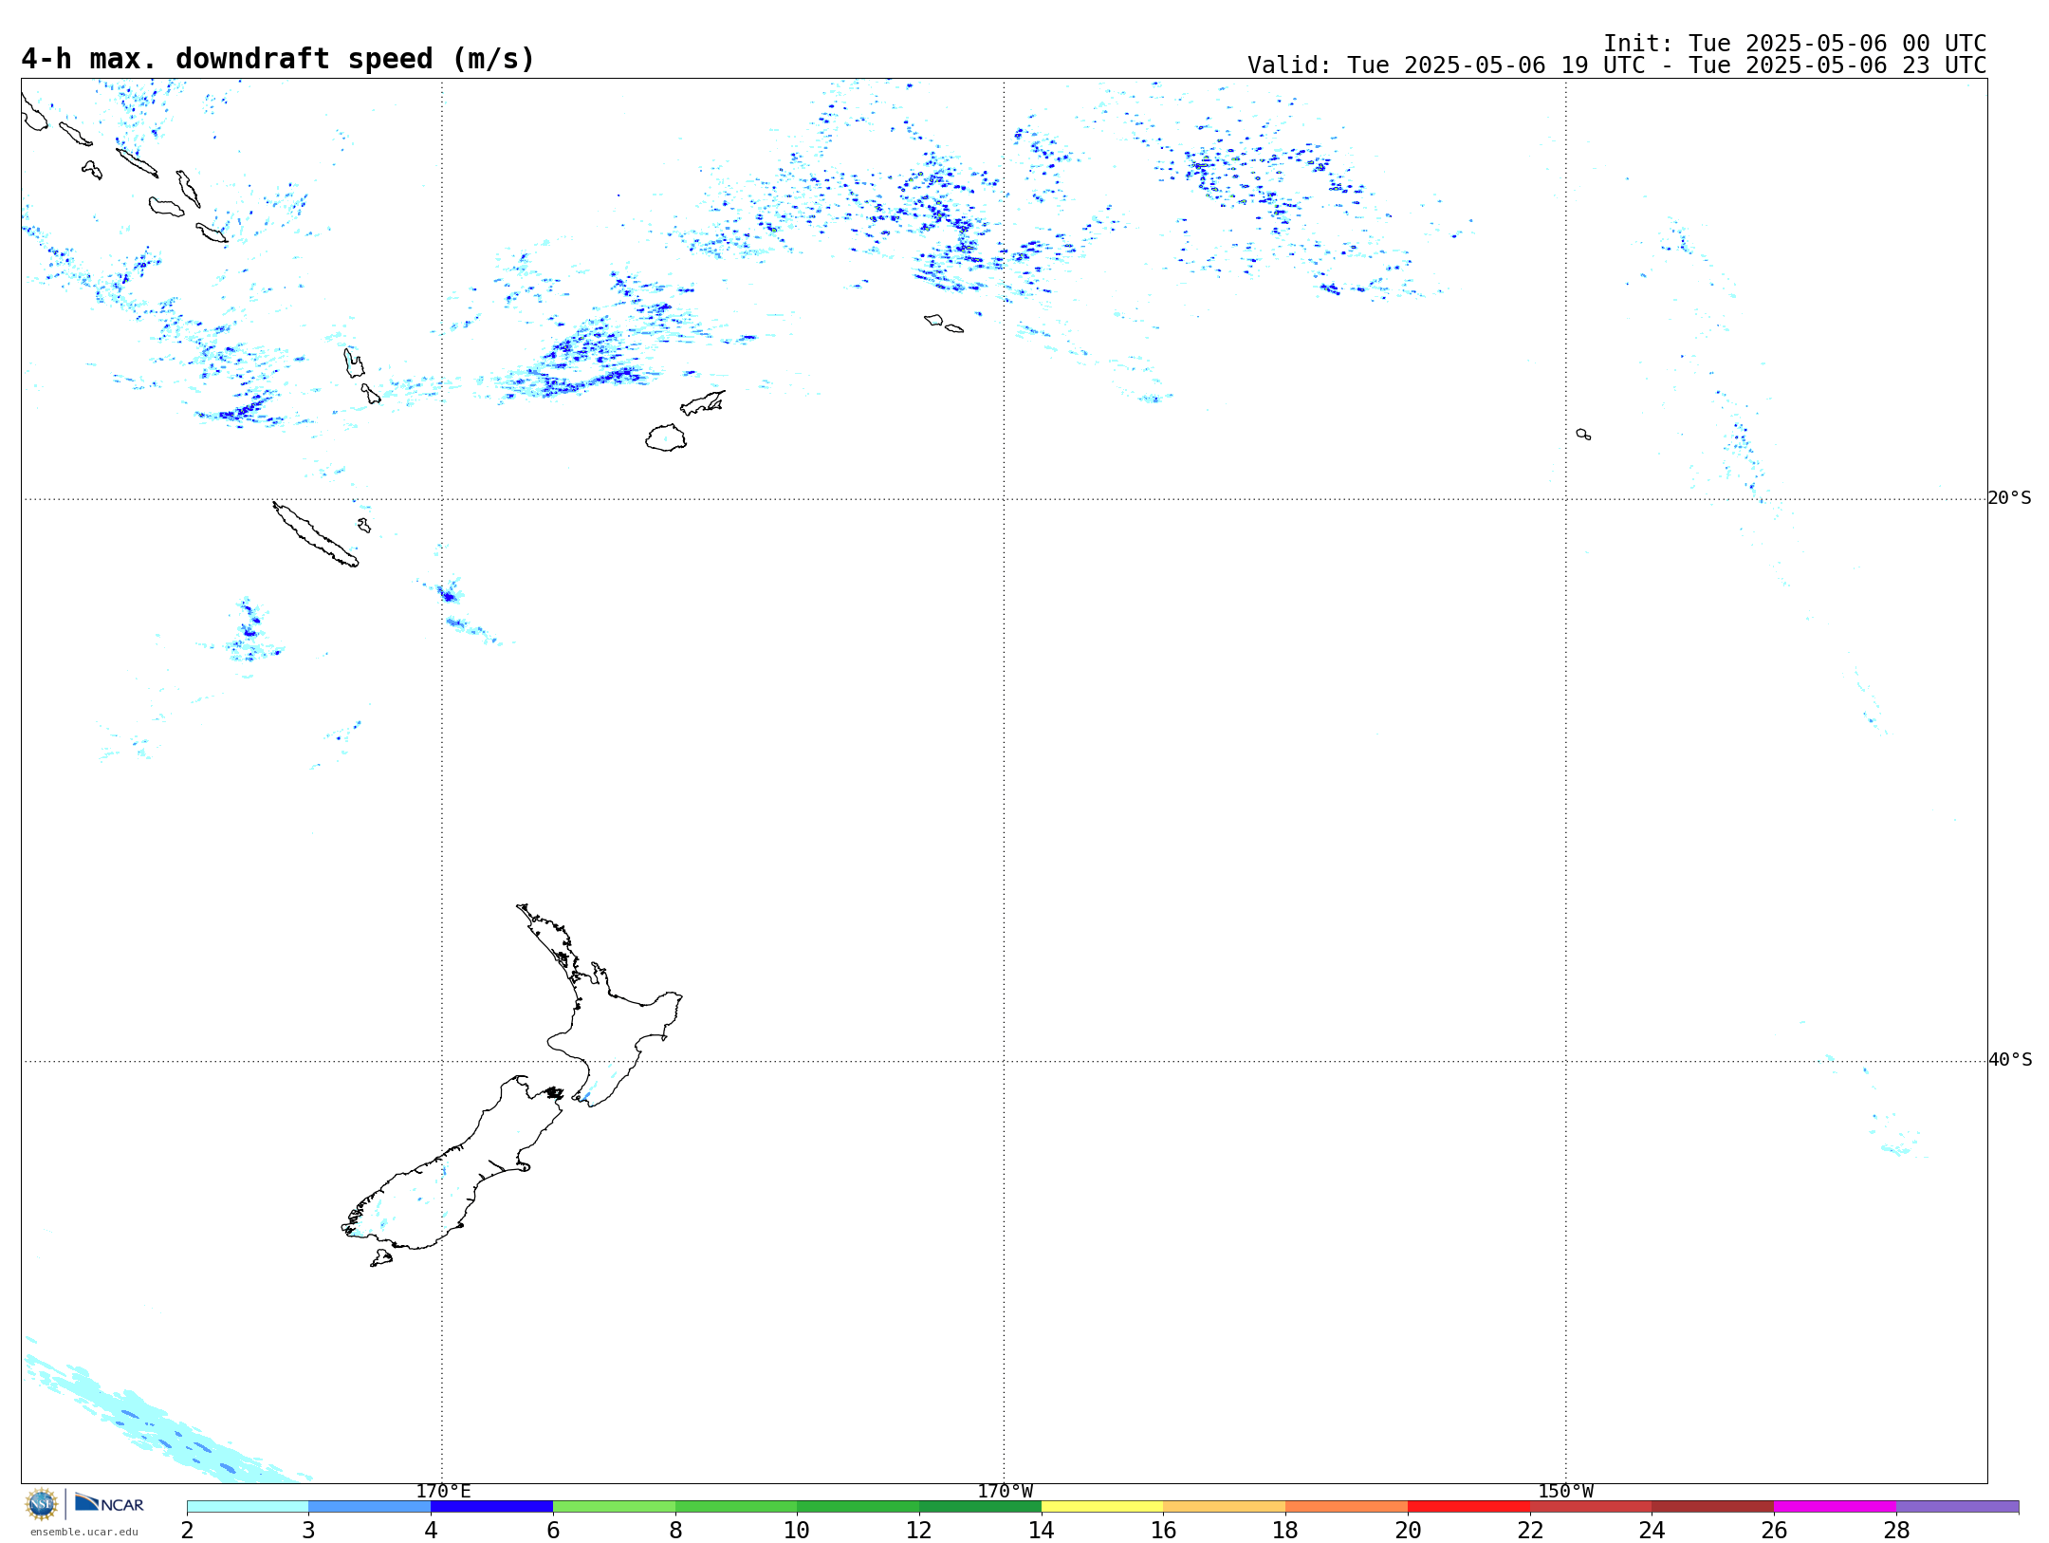This screenshot has height=1543, width=2049.
Task: Select the light cyan 2–3 colorbar segment
Action: pyautogui.click(x=248, y=1506)
